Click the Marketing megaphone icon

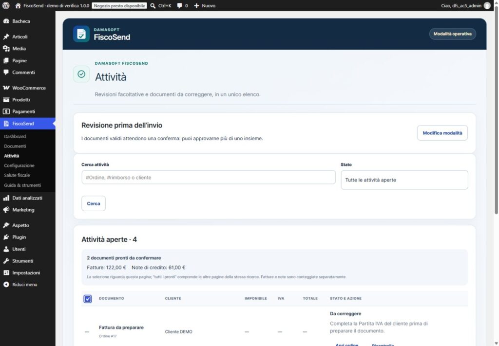point(6,210)
